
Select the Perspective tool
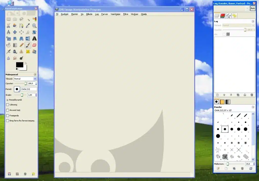(x=21, y=39)
